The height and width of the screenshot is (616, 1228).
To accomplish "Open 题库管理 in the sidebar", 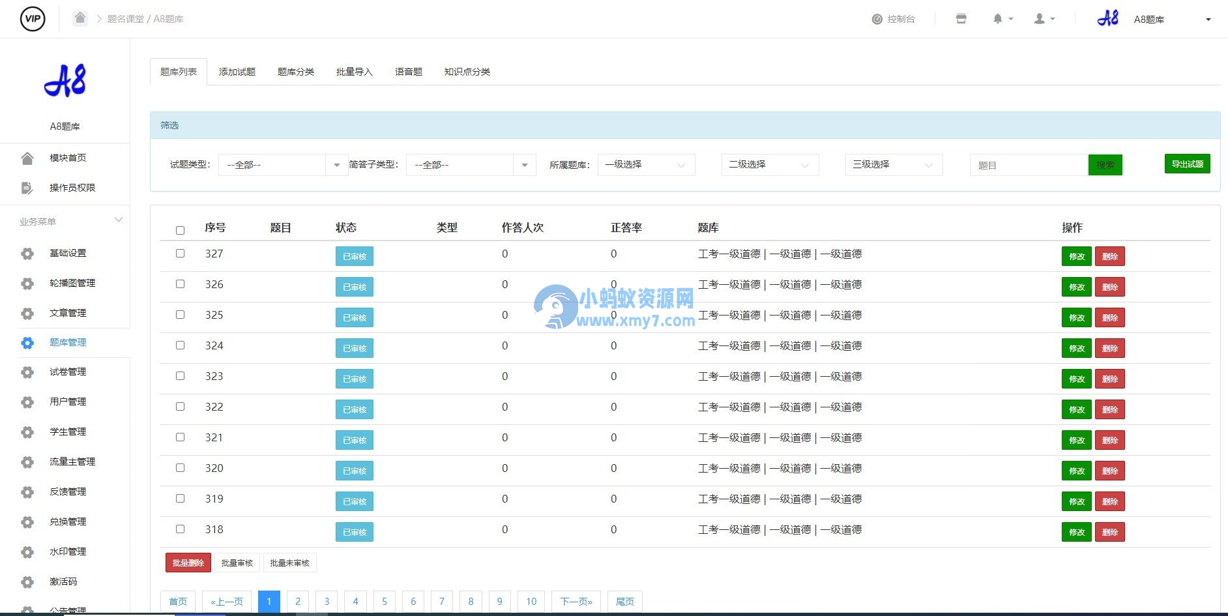I will tap(67, 342).
